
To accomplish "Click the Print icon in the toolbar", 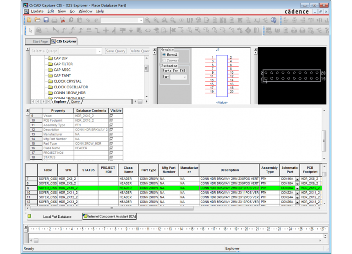I will click(55, 20).
